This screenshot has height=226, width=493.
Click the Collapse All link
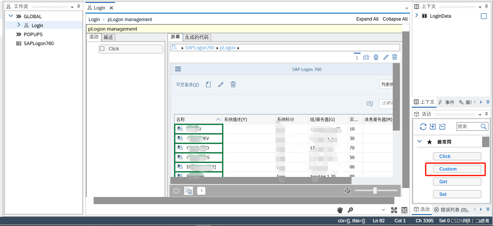click(x=395, y=19)
